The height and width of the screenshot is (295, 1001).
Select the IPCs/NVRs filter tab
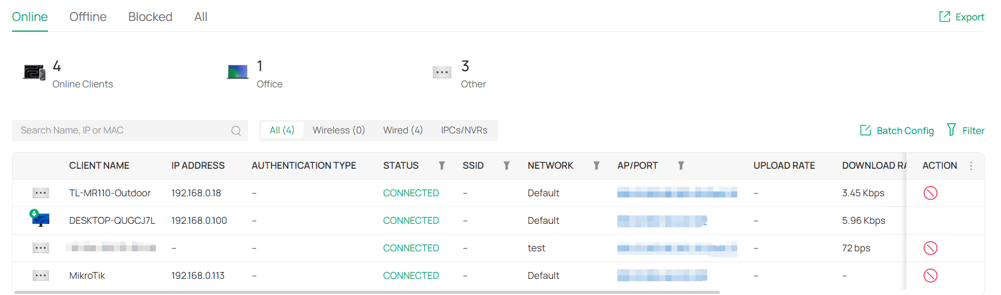pyautogui.click(x=464, y=130)
